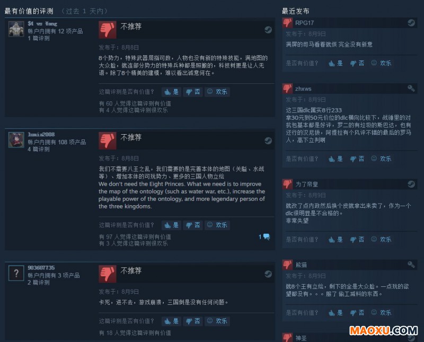The image size is (424, 342).
Task: Vote 否 (no) on lumia2008's review
Action: [193, 225]
